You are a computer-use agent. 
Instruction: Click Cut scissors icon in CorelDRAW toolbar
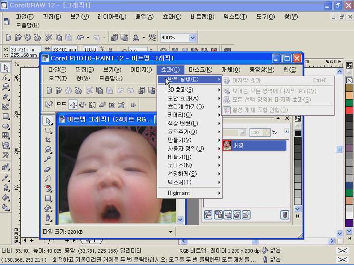click(x=49, y=37)
